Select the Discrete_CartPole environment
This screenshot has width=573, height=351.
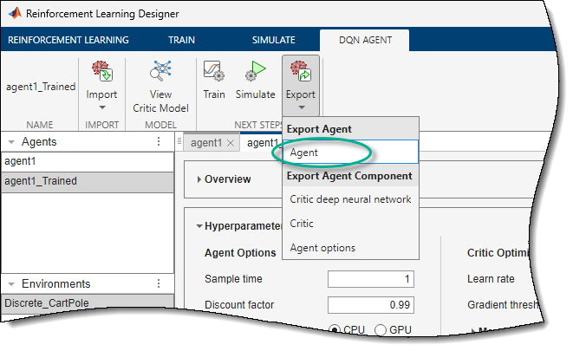click(x=88, y=302)
